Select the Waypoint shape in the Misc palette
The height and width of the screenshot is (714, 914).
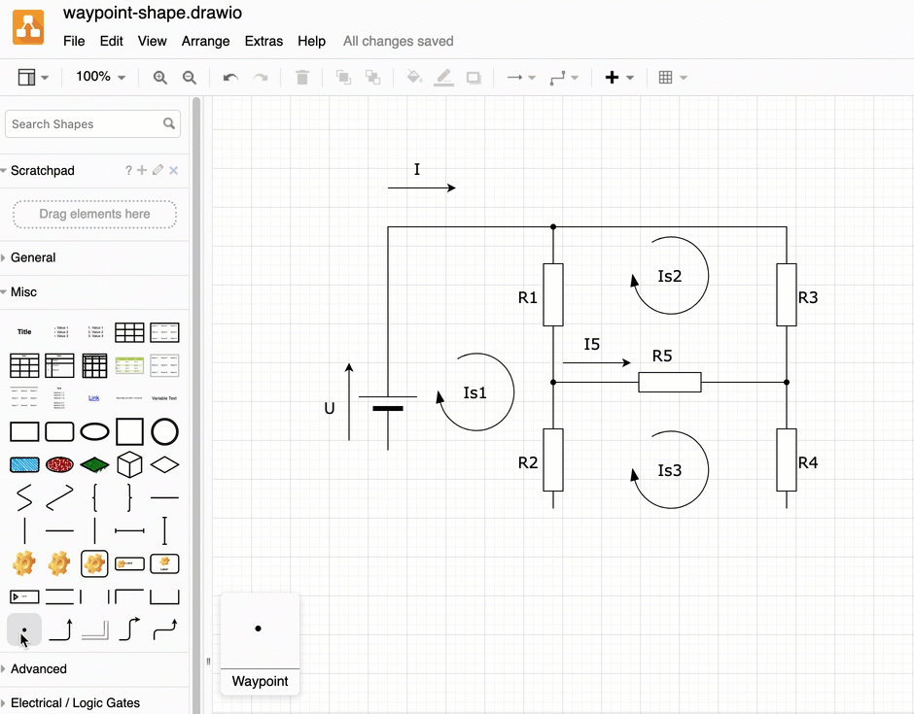click(x=24, y=629)
